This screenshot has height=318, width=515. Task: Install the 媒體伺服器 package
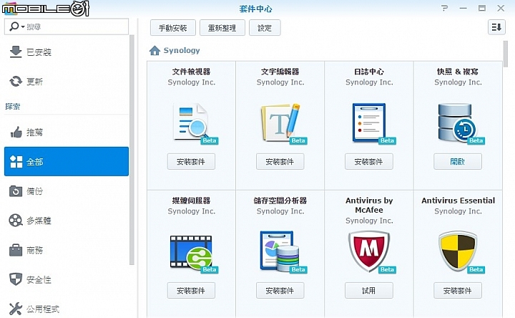coord(191,290)
